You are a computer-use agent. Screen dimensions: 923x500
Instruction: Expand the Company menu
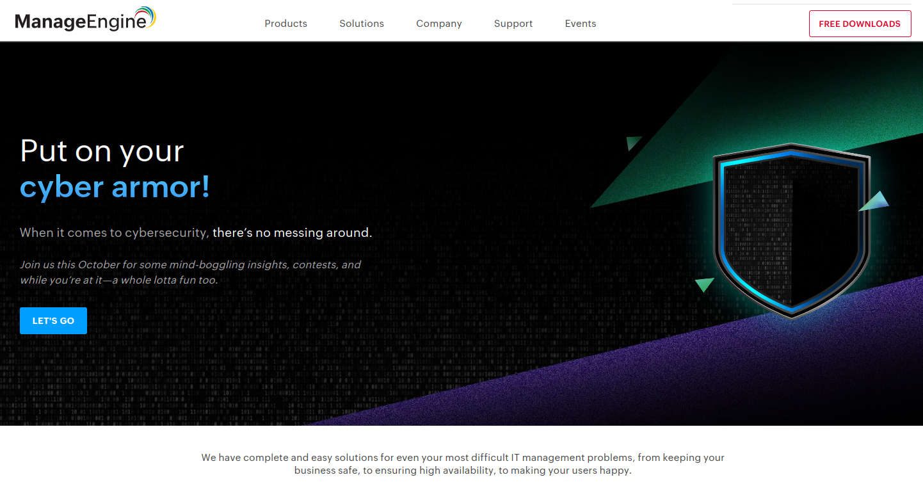click(x=438, y=24)
